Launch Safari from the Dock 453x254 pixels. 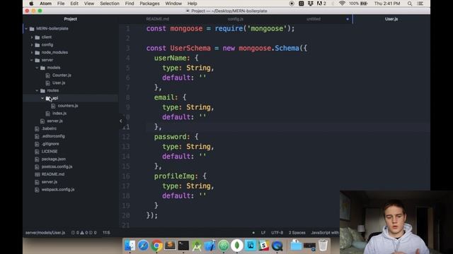coord(143,246)
